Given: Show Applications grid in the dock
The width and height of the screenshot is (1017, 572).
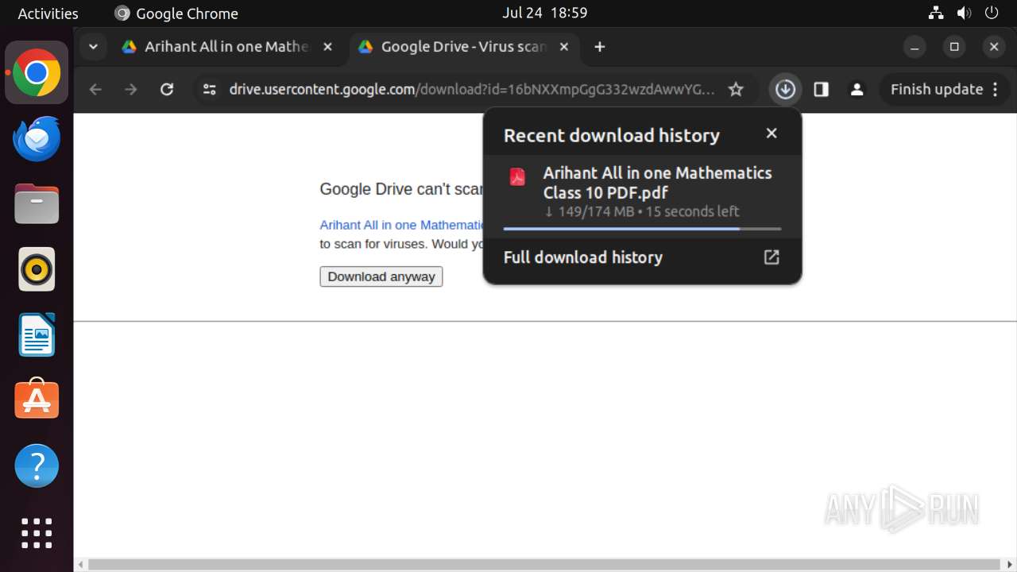Looking at the screenshot, I should [37, 533].
